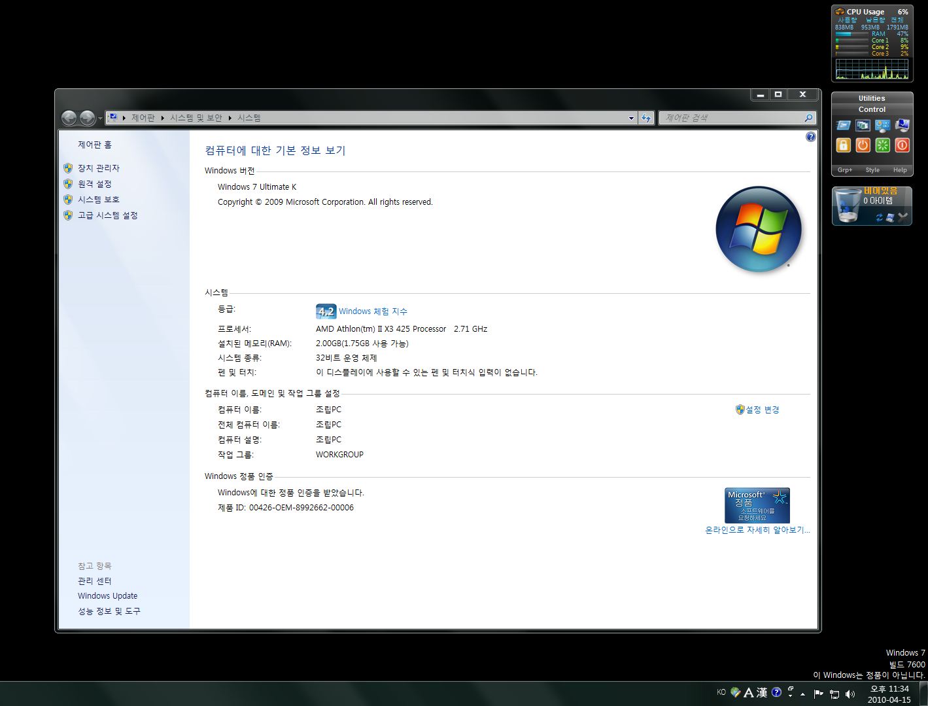This screenshot has height=706, width=928.
Task: Click the blue refresh arrows in Recycle Bin gadget
Action: coord(880,217)
